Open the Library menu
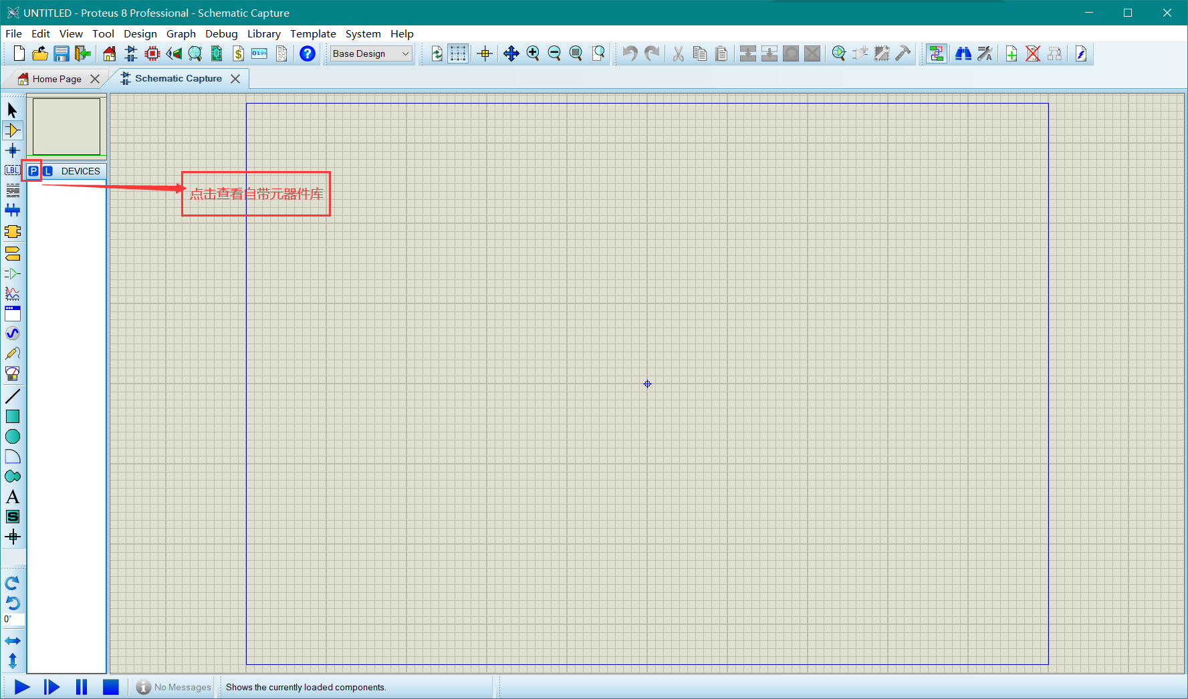This screenshot has height=699, width=1188. (x=264, y=33)
